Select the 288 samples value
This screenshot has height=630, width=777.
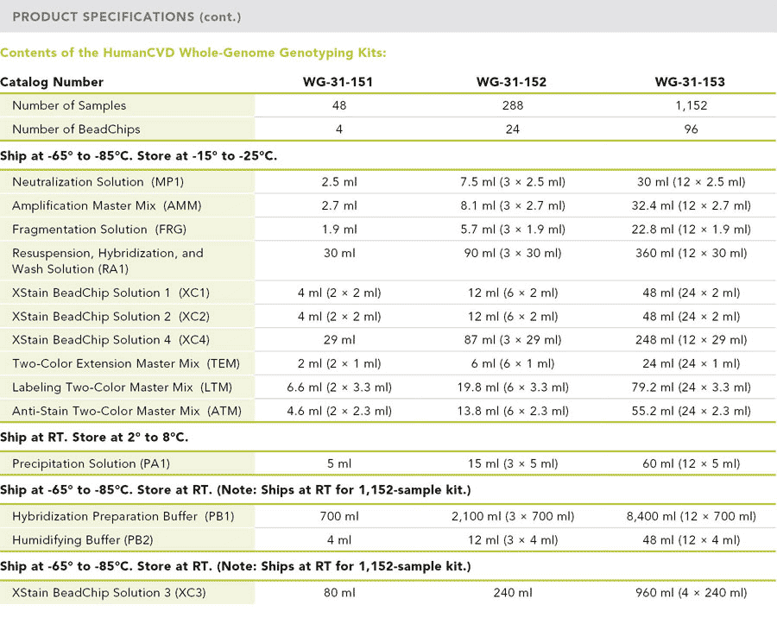coord(512,105)
